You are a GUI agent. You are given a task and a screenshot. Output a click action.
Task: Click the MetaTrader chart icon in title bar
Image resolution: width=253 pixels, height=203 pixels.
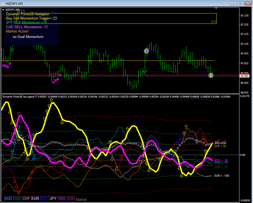pos(3,3)
